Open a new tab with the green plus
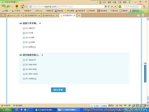149x112 pixels. pos(79,15)
